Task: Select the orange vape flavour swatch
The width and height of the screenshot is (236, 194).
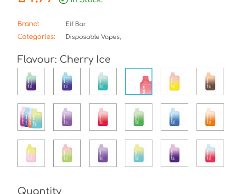Action: point(210,117)
